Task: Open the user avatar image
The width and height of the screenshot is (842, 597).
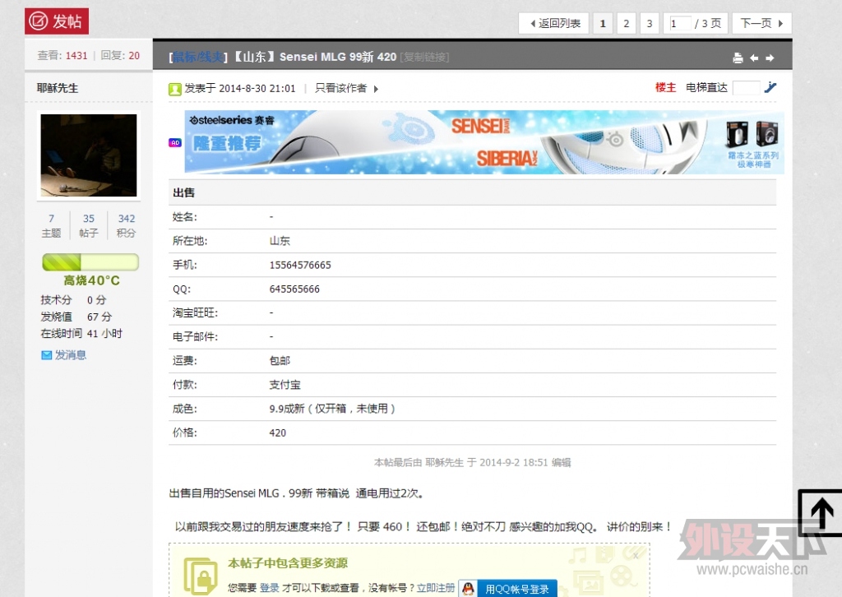Action: click(89, 155)
